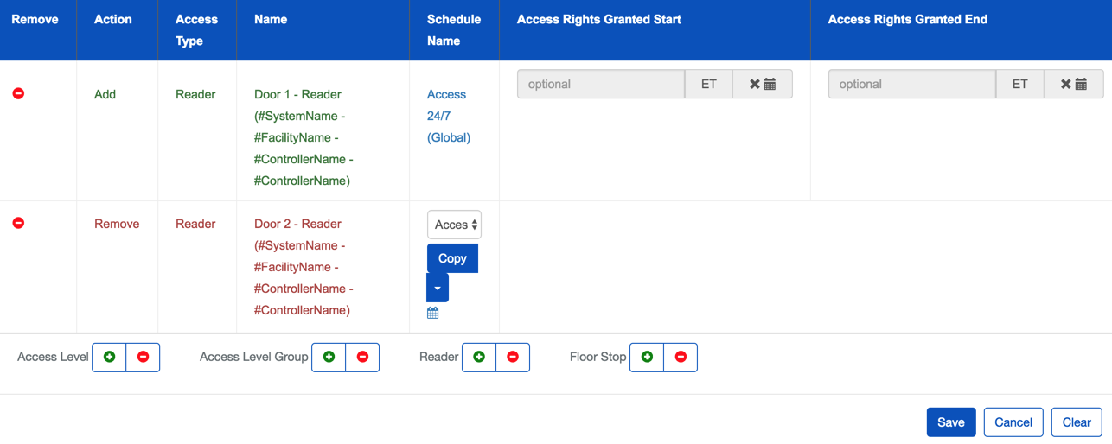This screenshot has width=1112, height=444.
Task: Click the Schedule Name column header
Action: pos(454,30)
